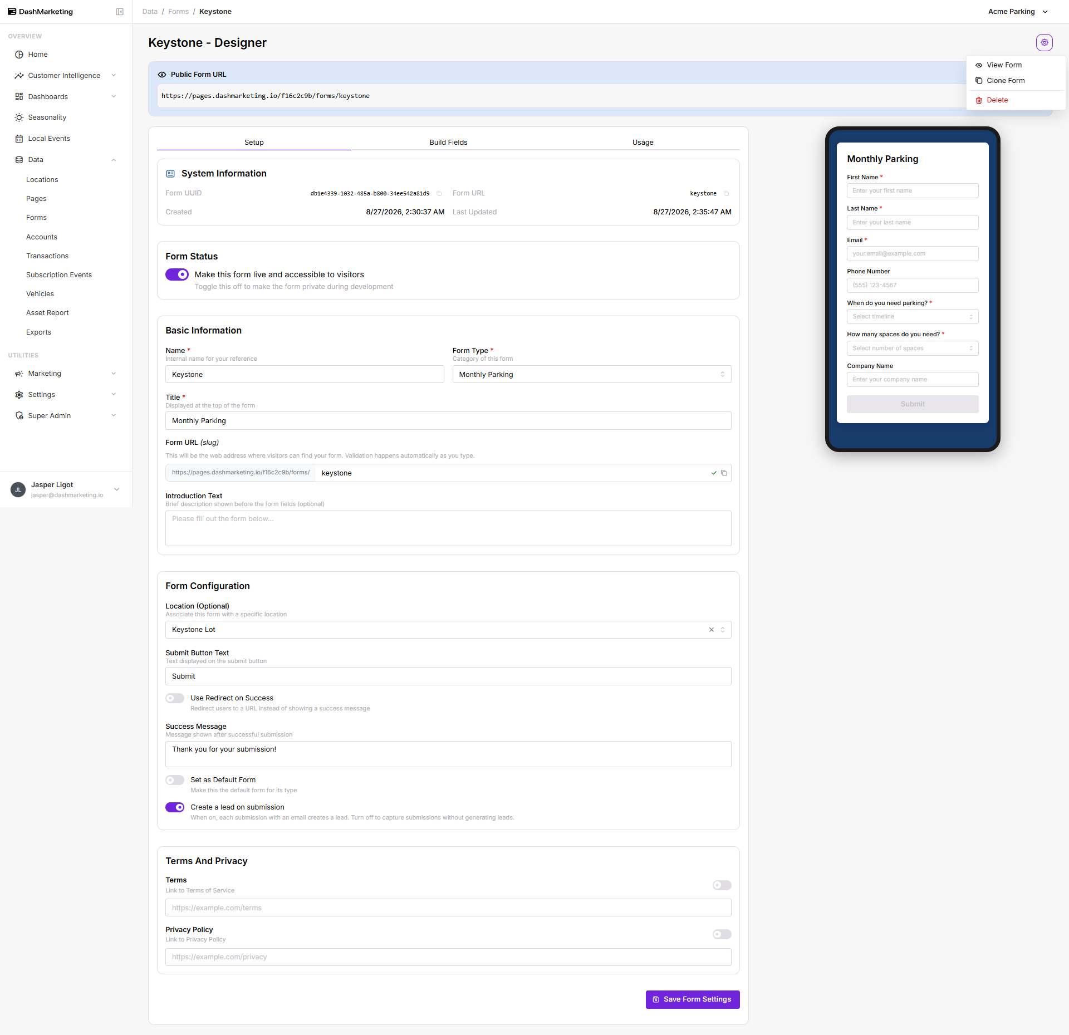Copy the Form UUID value
The image size is (1069, 1035).
point(439,194)
